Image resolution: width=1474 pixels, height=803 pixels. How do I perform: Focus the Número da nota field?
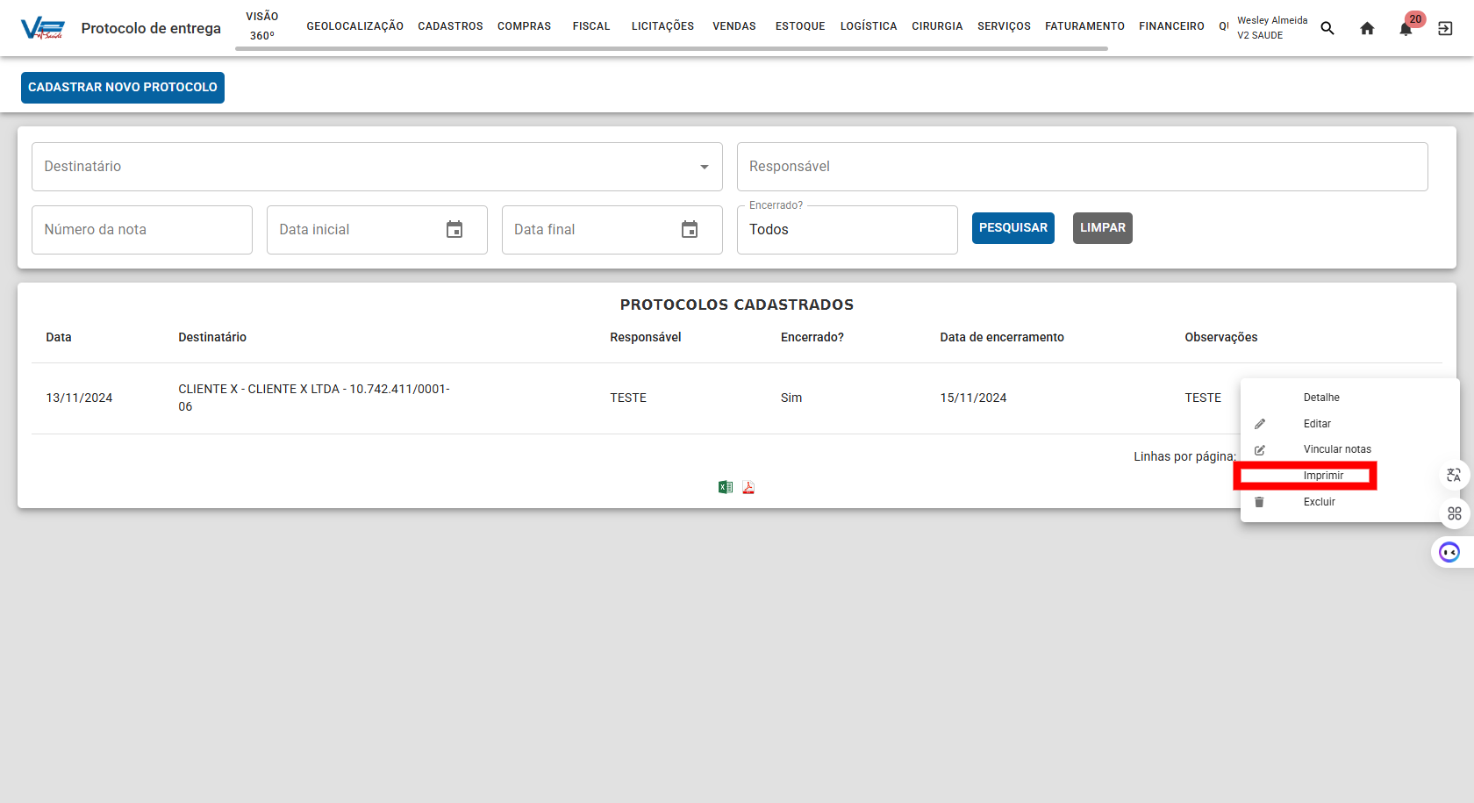[142, 230]
